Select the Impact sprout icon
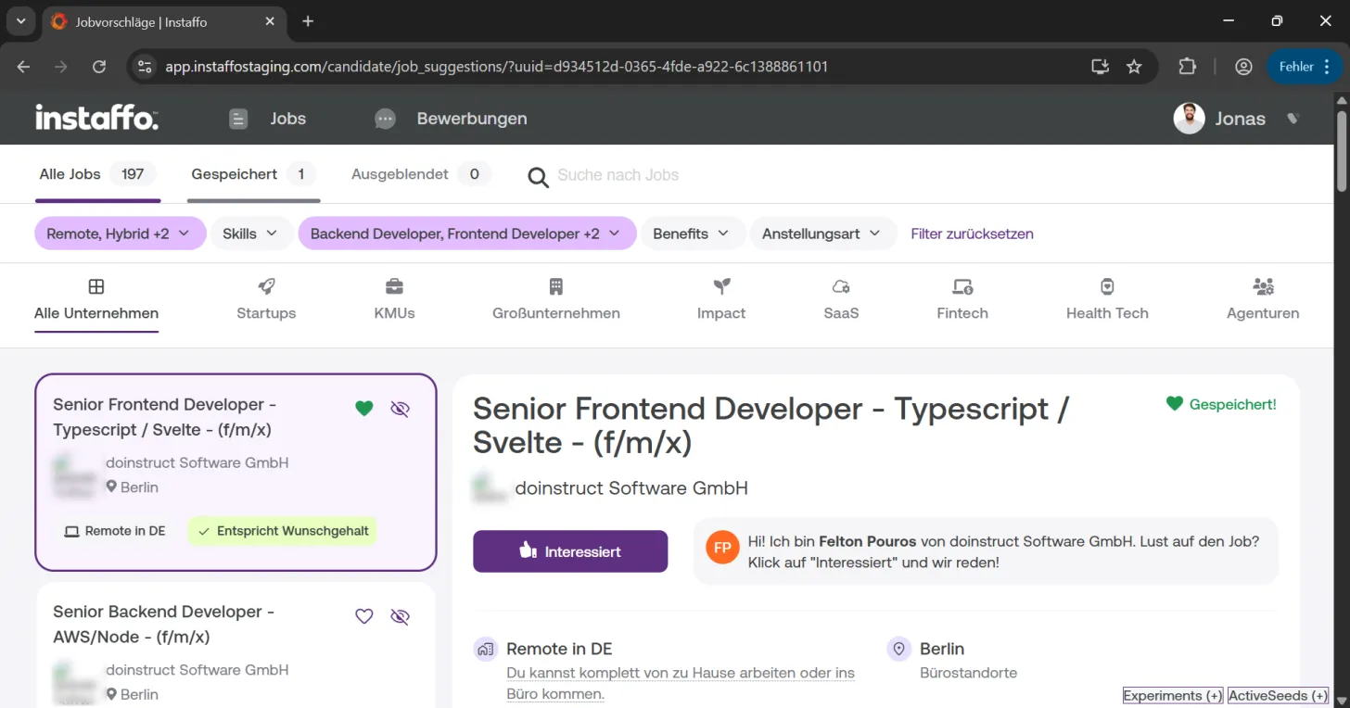Viewport: 1350px width, 708px height. [721, 286]
